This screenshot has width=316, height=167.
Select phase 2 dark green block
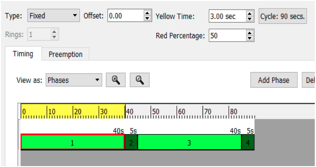coord(131,142)
